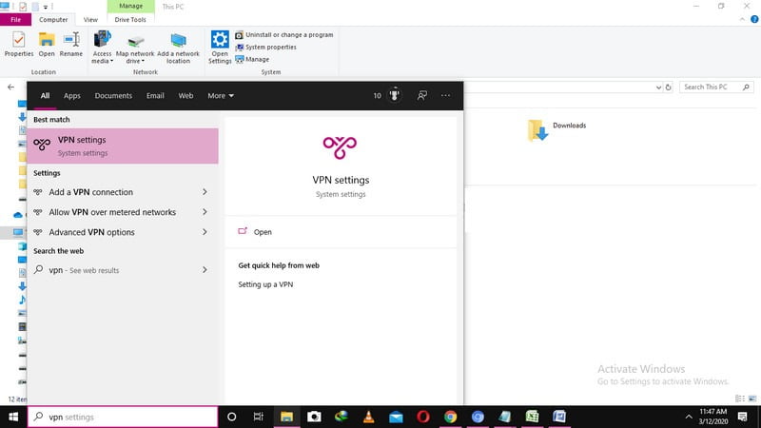Filter search results by Web

(185, 96)
